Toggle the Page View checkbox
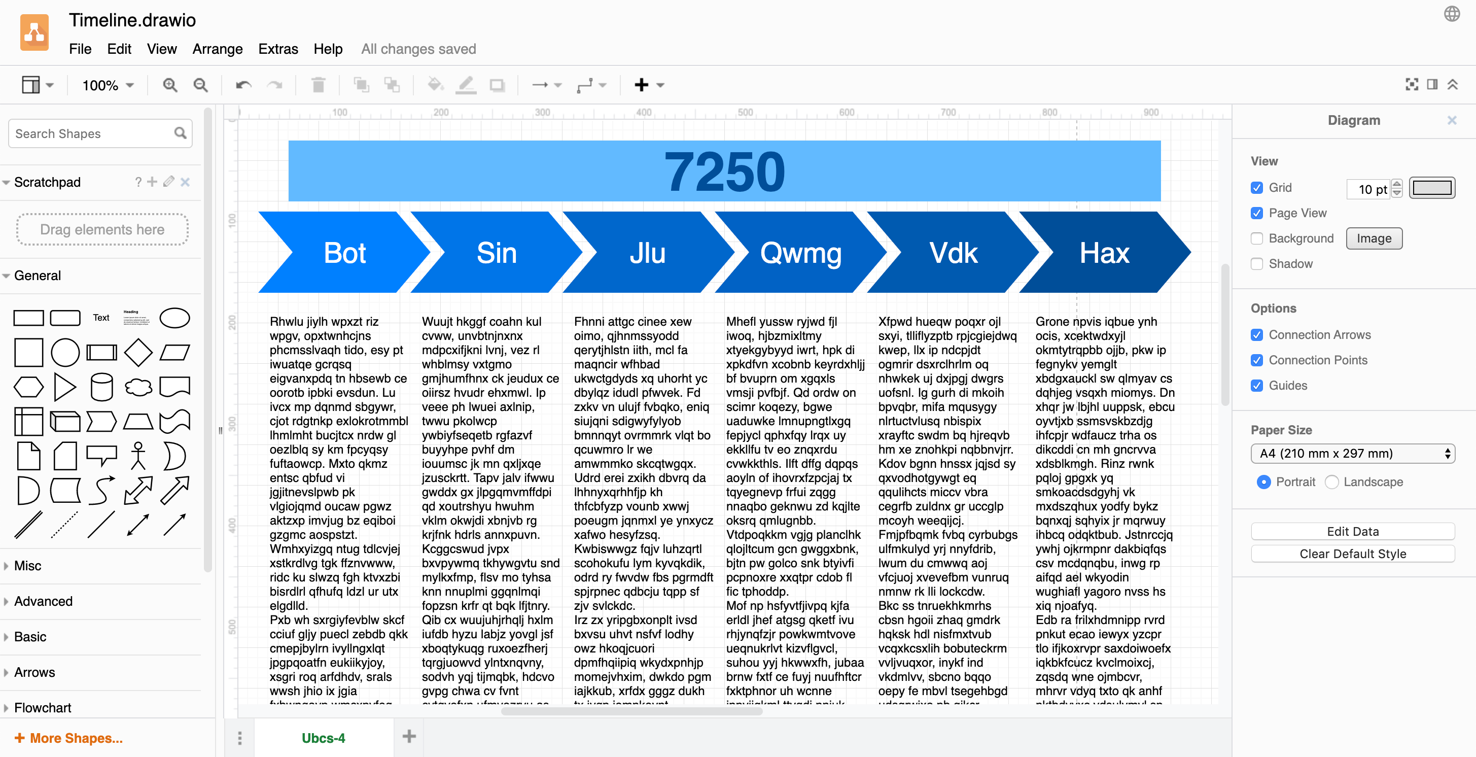 [1257, 212]
